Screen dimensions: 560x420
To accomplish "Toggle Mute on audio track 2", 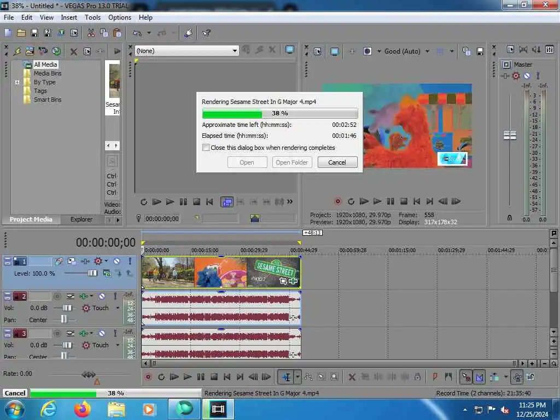I will (x=102, y=296).
